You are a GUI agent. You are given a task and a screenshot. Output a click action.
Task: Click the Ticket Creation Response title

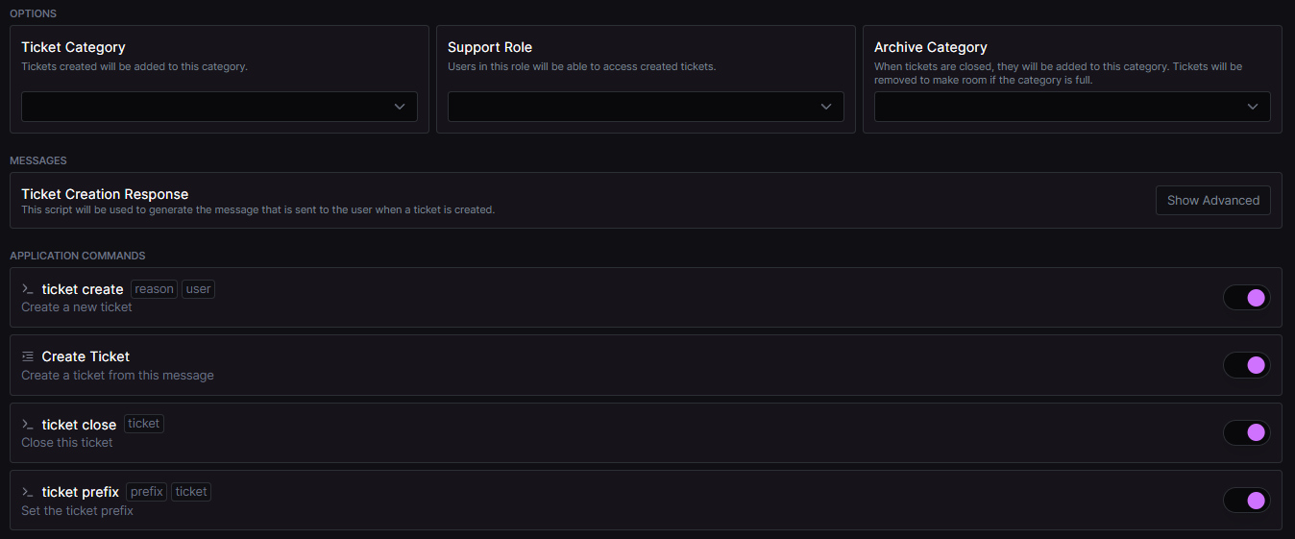click(x=105, y=194)
